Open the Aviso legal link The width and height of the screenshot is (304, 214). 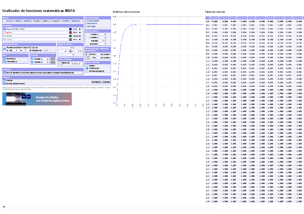pyautogui.click(x=91, y=26)
